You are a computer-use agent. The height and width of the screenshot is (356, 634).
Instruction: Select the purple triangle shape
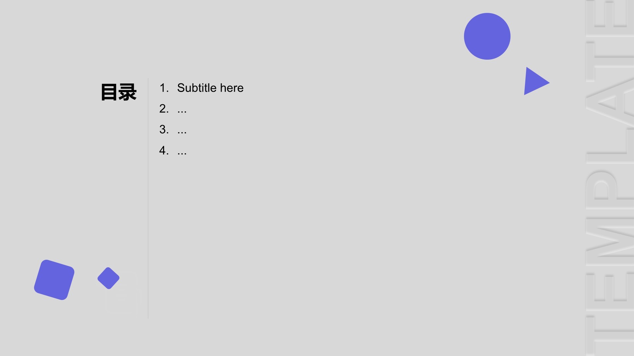tap(535, 81)
